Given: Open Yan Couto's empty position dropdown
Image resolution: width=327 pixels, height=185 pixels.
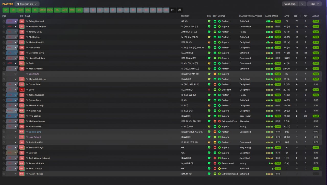Looking at the screenshot, I should tap(12, 74).
